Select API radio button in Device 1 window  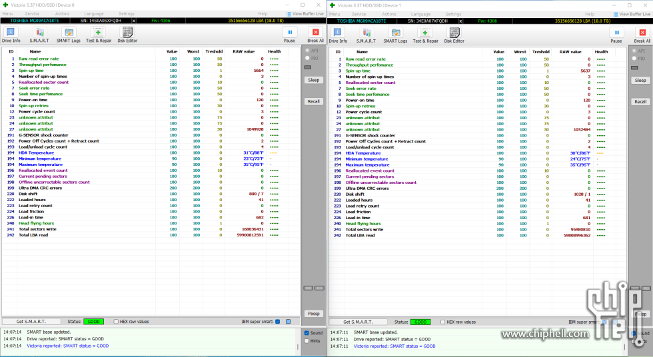pyautogui.click(x=634, y=51)
